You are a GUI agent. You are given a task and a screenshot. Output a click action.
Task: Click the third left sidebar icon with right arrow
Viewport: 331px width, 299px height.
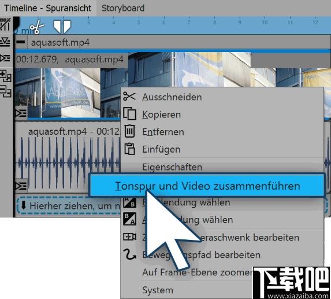click(5, 58)
